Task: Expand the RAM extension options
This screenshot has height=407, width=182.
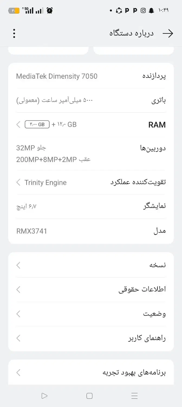Action: click(x=18, y=124)
